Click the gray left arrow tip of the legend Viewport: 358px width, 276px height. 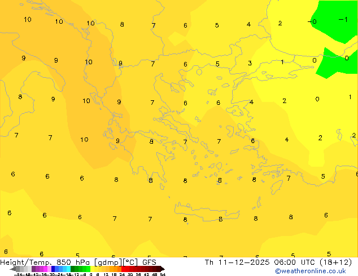point(12,269)
